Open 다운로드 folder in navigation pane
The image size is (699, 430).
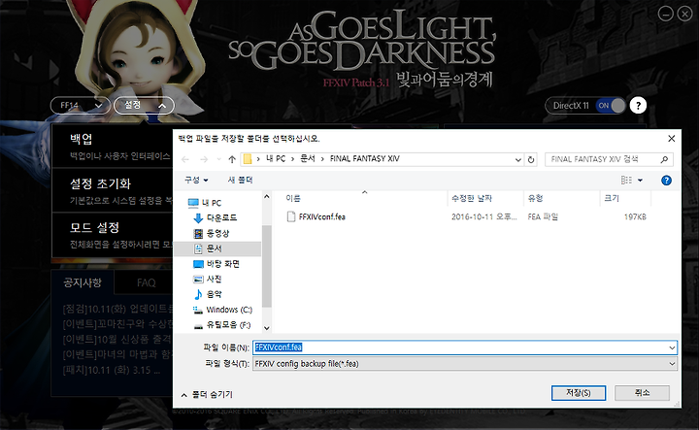216,217
